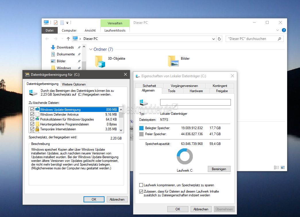This screenshot has width=300, height=217.
Task: Click the new folder icon in Explorer title bar
Action: pyautogui.click(x=62, y=23)
